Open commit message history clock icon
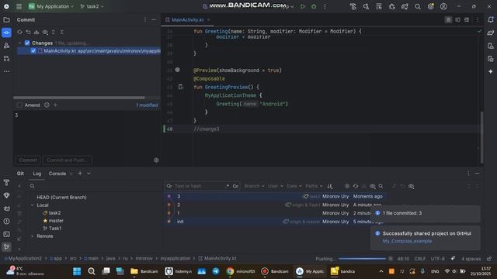Screen dimensions: 497x279 click(x=47, y=105)
